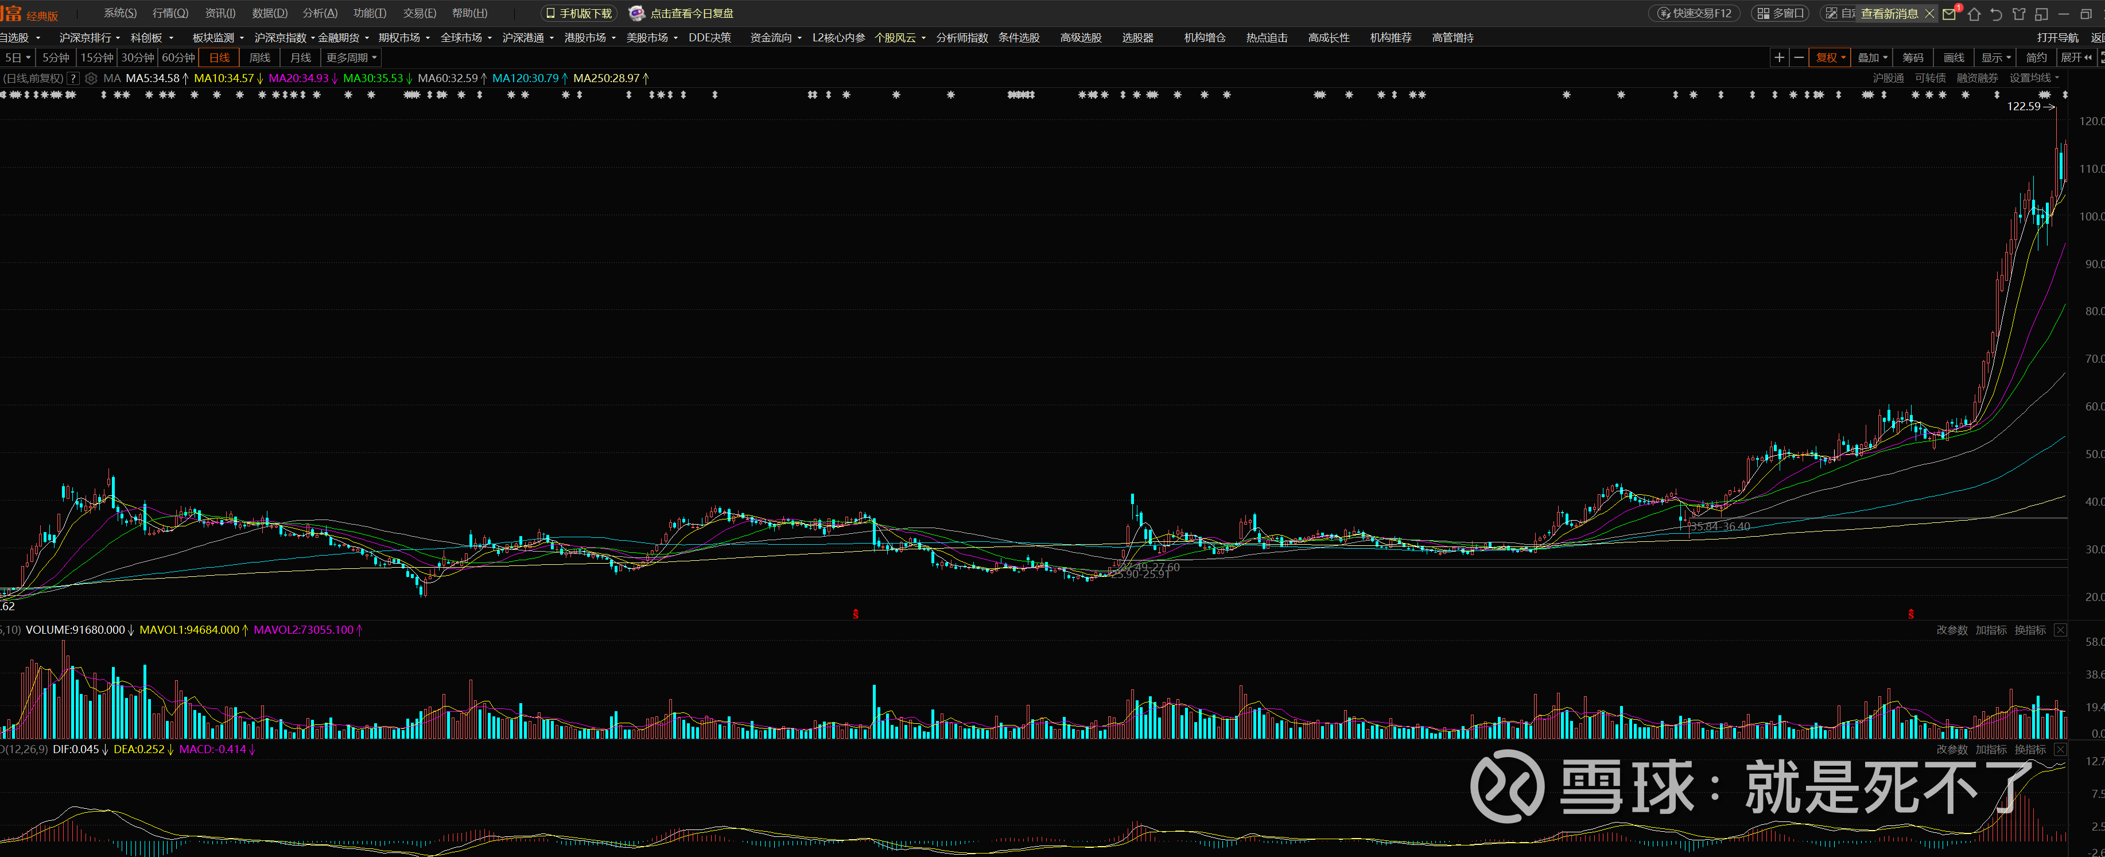Expand the 设置均线 dropdown

(2034, 79)
